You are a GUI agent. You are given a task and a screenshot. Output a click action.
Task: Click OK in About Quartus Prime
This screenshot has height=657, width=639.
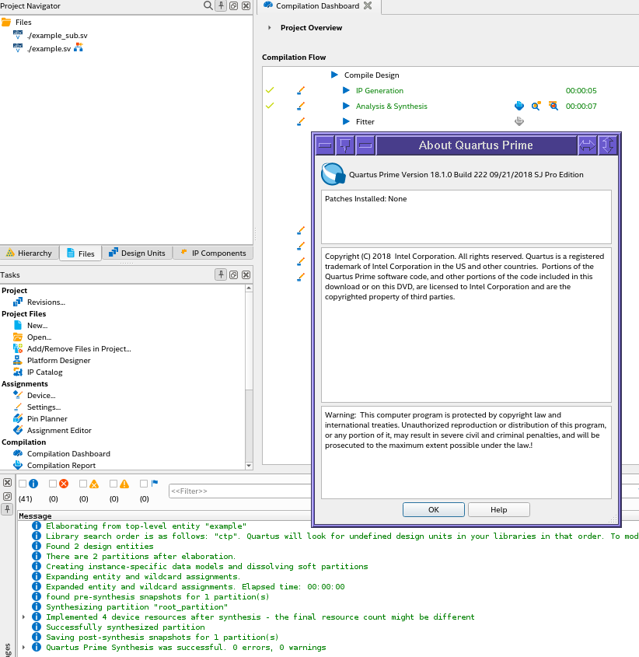pos(434,509)
